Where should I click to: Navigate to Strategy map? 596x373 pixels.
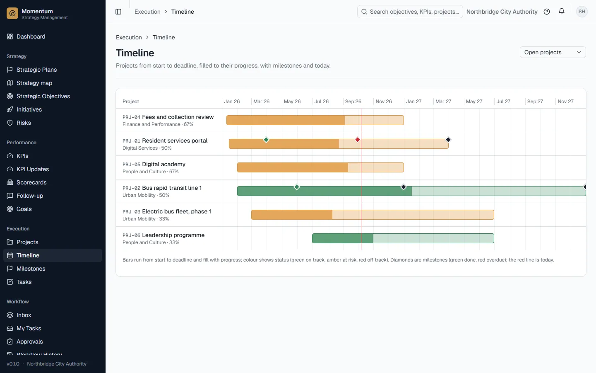[x=53, y=83]
